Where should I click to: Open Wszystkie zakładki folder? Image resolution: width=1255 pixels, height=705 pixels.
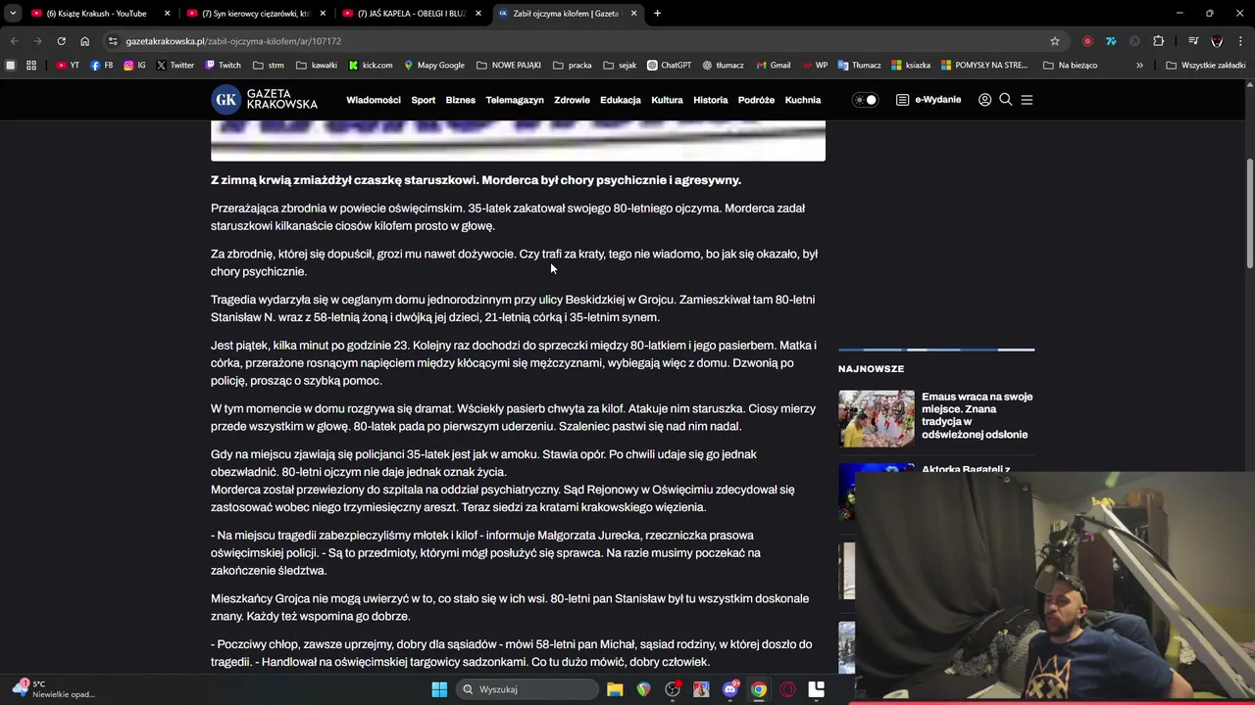(1206, 66)
